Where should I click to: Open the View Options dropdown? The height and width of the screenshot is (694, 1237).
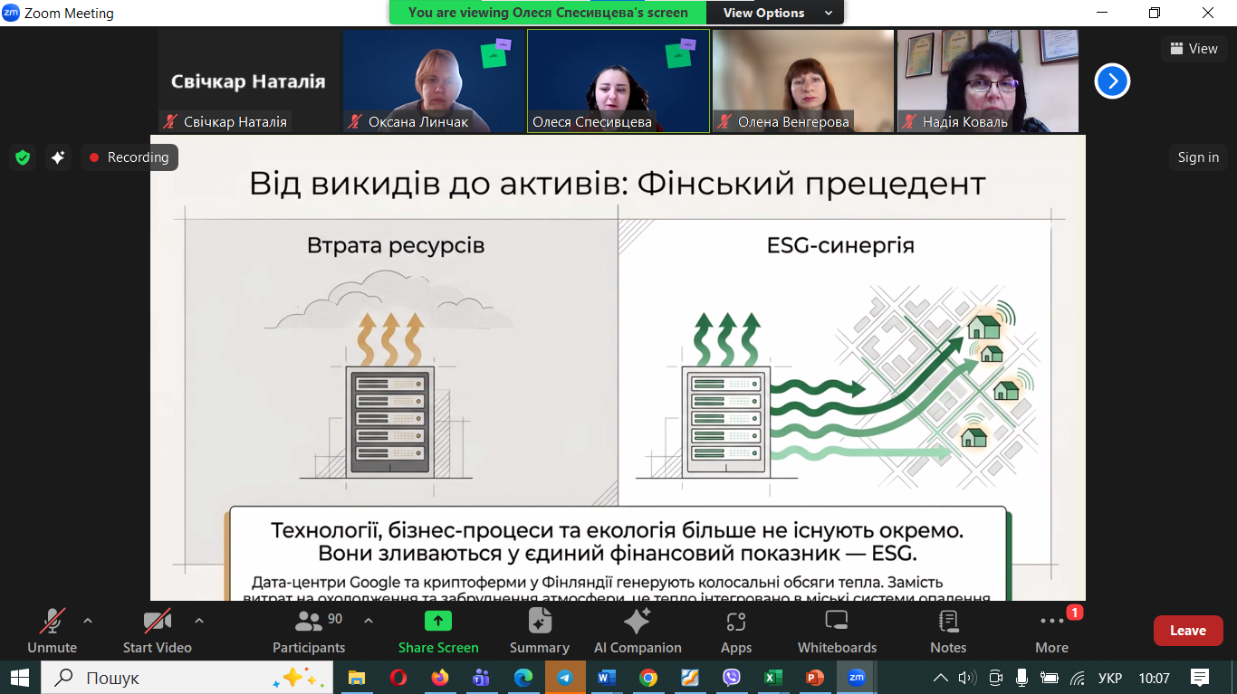[777, 13]
